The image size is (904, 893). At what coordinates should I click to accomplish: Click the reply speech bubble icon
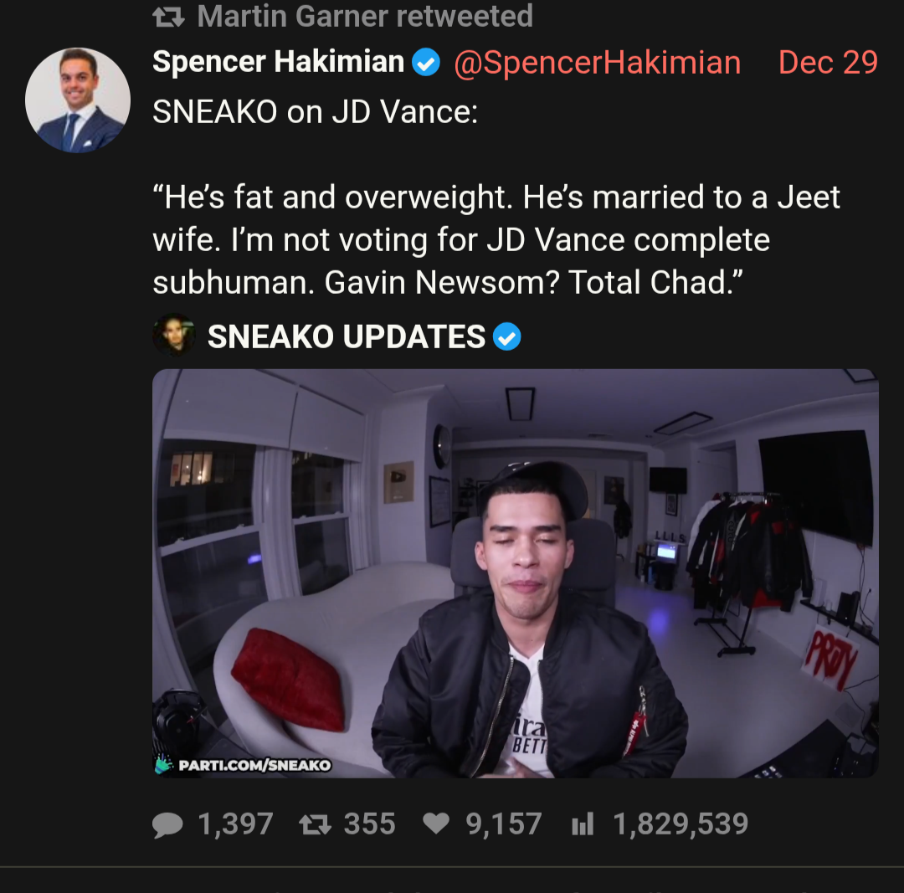click(167, 825)
